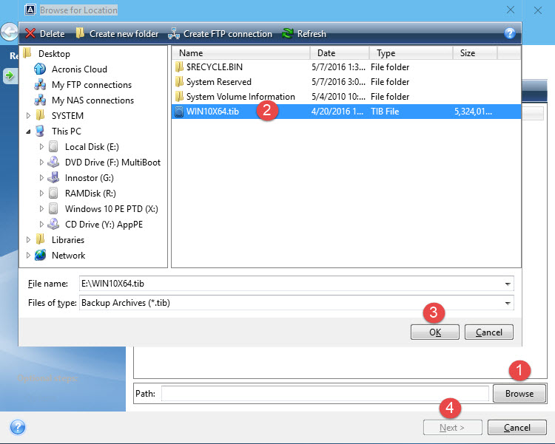
Task: Click the System Volume Information folder icon
Action: (180, 97)
